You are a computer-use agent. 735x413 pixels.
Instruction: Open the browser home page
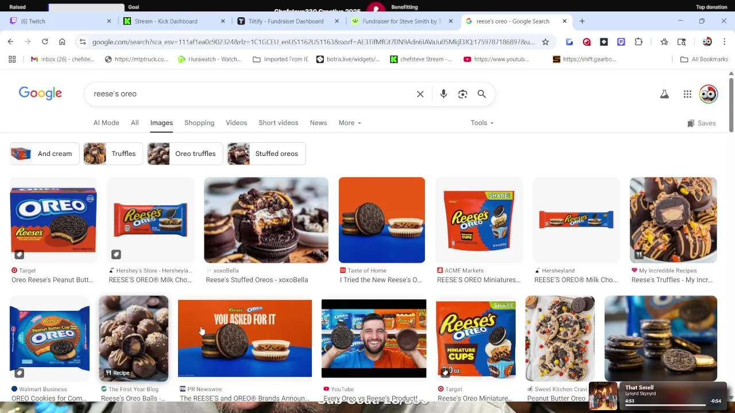(x=62, y=42)
